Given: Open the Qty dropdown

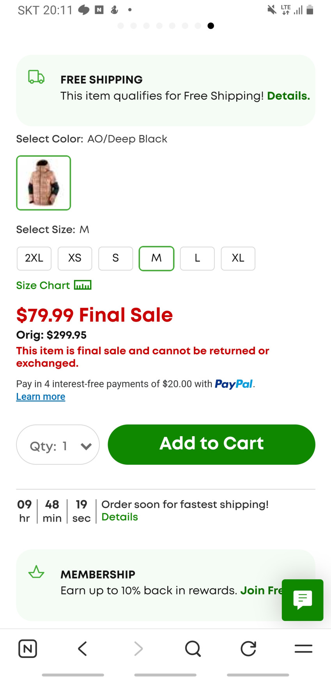Looking at the screenshot, I should [x=58, y=445].
